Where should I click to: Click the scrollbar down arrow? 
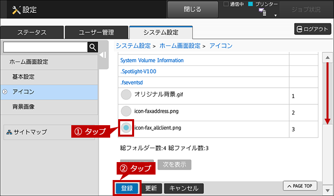(328, 190)
